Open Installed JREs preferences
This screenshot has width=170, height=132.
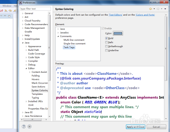[x=35, y=101]
